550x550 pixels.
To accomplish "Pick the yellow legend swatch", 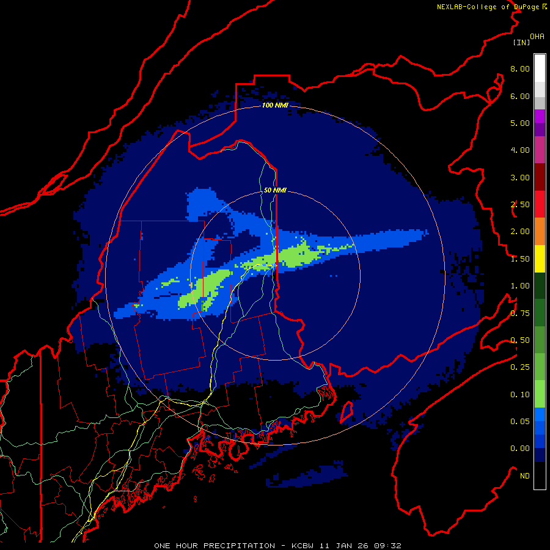I will (x=540, y=258).
